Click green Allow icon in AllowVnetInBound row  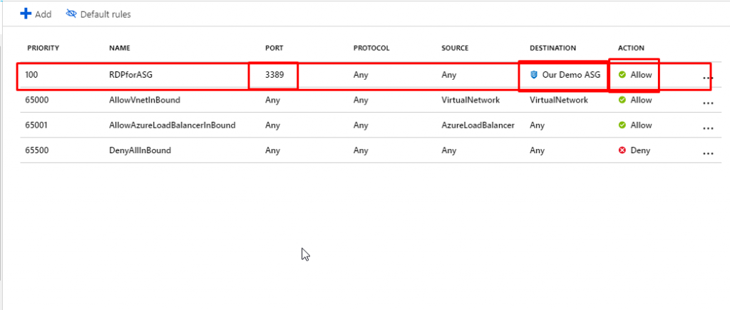[622, 100]
